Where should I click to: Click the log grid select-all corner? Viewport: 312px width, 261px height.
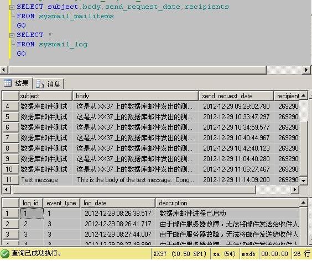pyautogui.click(x=11, y=203)
